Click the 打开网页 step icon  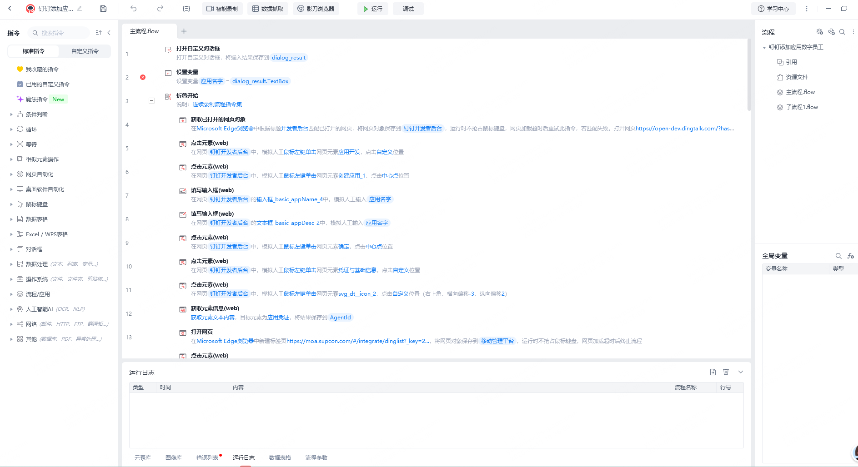coord(183,333)
